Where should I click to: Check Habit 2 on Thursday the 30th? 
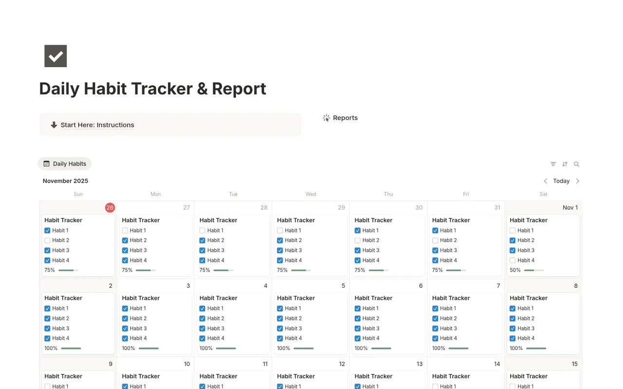tap(358, 241)
